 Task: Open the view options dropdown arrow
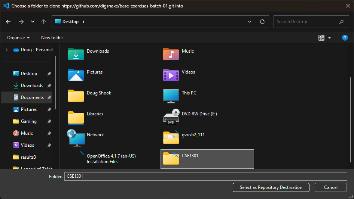[x=329, y=38]
